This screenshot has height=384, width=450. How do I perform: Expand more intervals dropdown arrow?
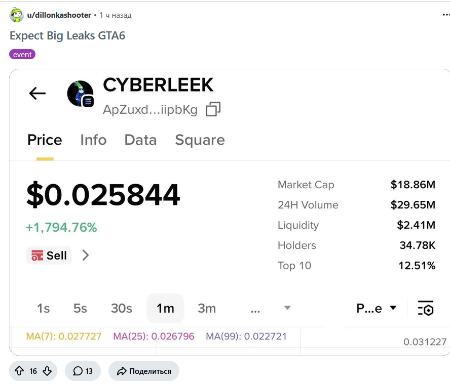pos(287,308)
